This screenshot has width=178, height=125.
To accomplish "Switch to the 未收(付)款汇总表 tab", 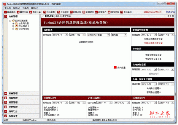I will (63, 16).
